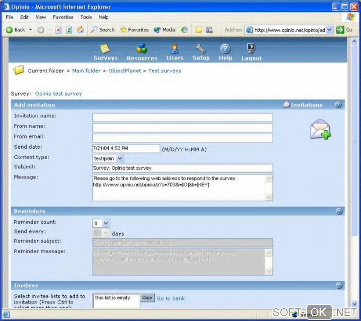This screenshot has height=321, width=361.
Task: Click the History toolbar icon
Action: (x=184, y=30)
